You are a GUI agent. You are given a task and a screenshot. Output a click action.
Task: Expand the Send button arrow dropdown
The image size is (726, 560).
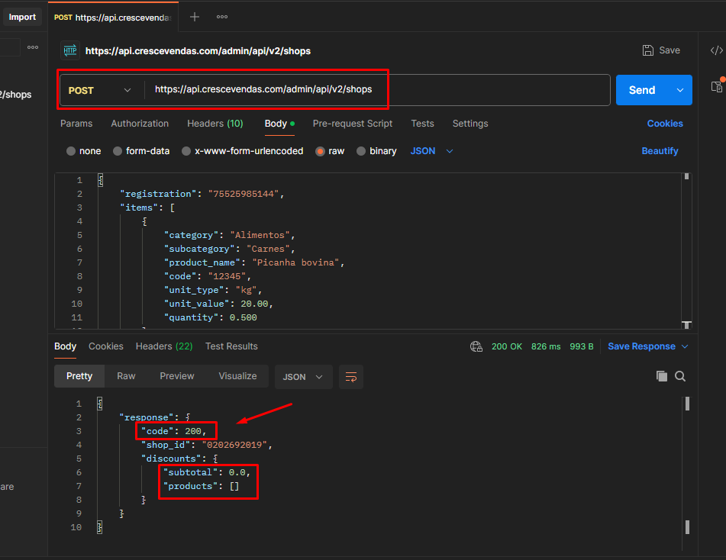click(x=679, y=90)
